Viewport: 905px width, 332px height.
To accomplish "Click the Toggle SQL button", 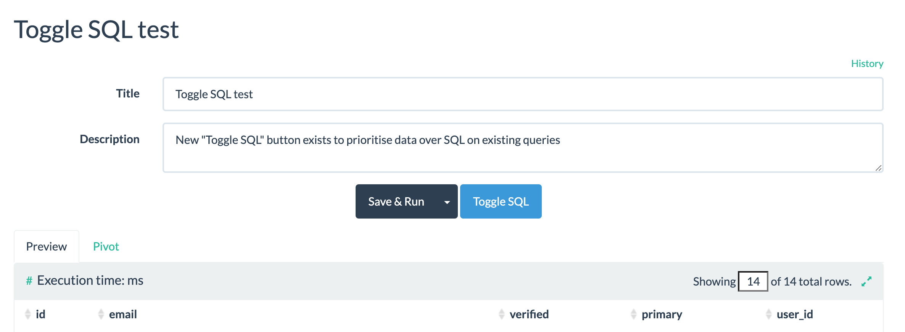I will click(501, 201).
